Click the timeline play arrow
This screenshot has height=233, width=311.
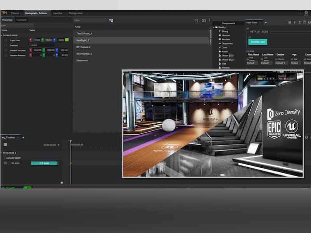[59, 145]
